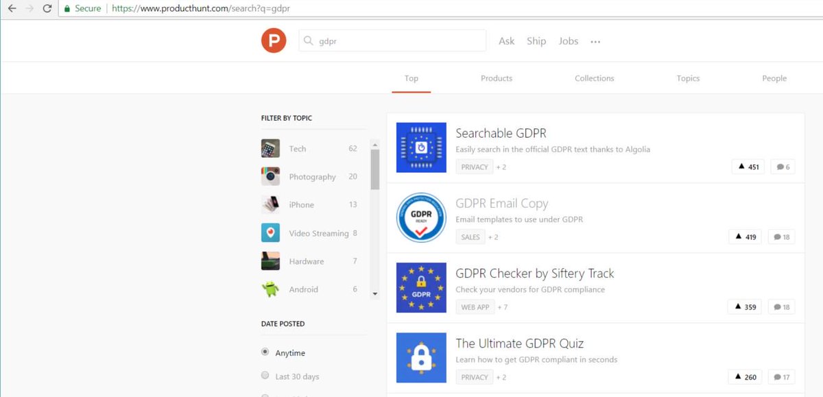Image resolution: width=823 pixels, height=397 pixels.
Task: Click the Photography topic icon
Action: 270,176
